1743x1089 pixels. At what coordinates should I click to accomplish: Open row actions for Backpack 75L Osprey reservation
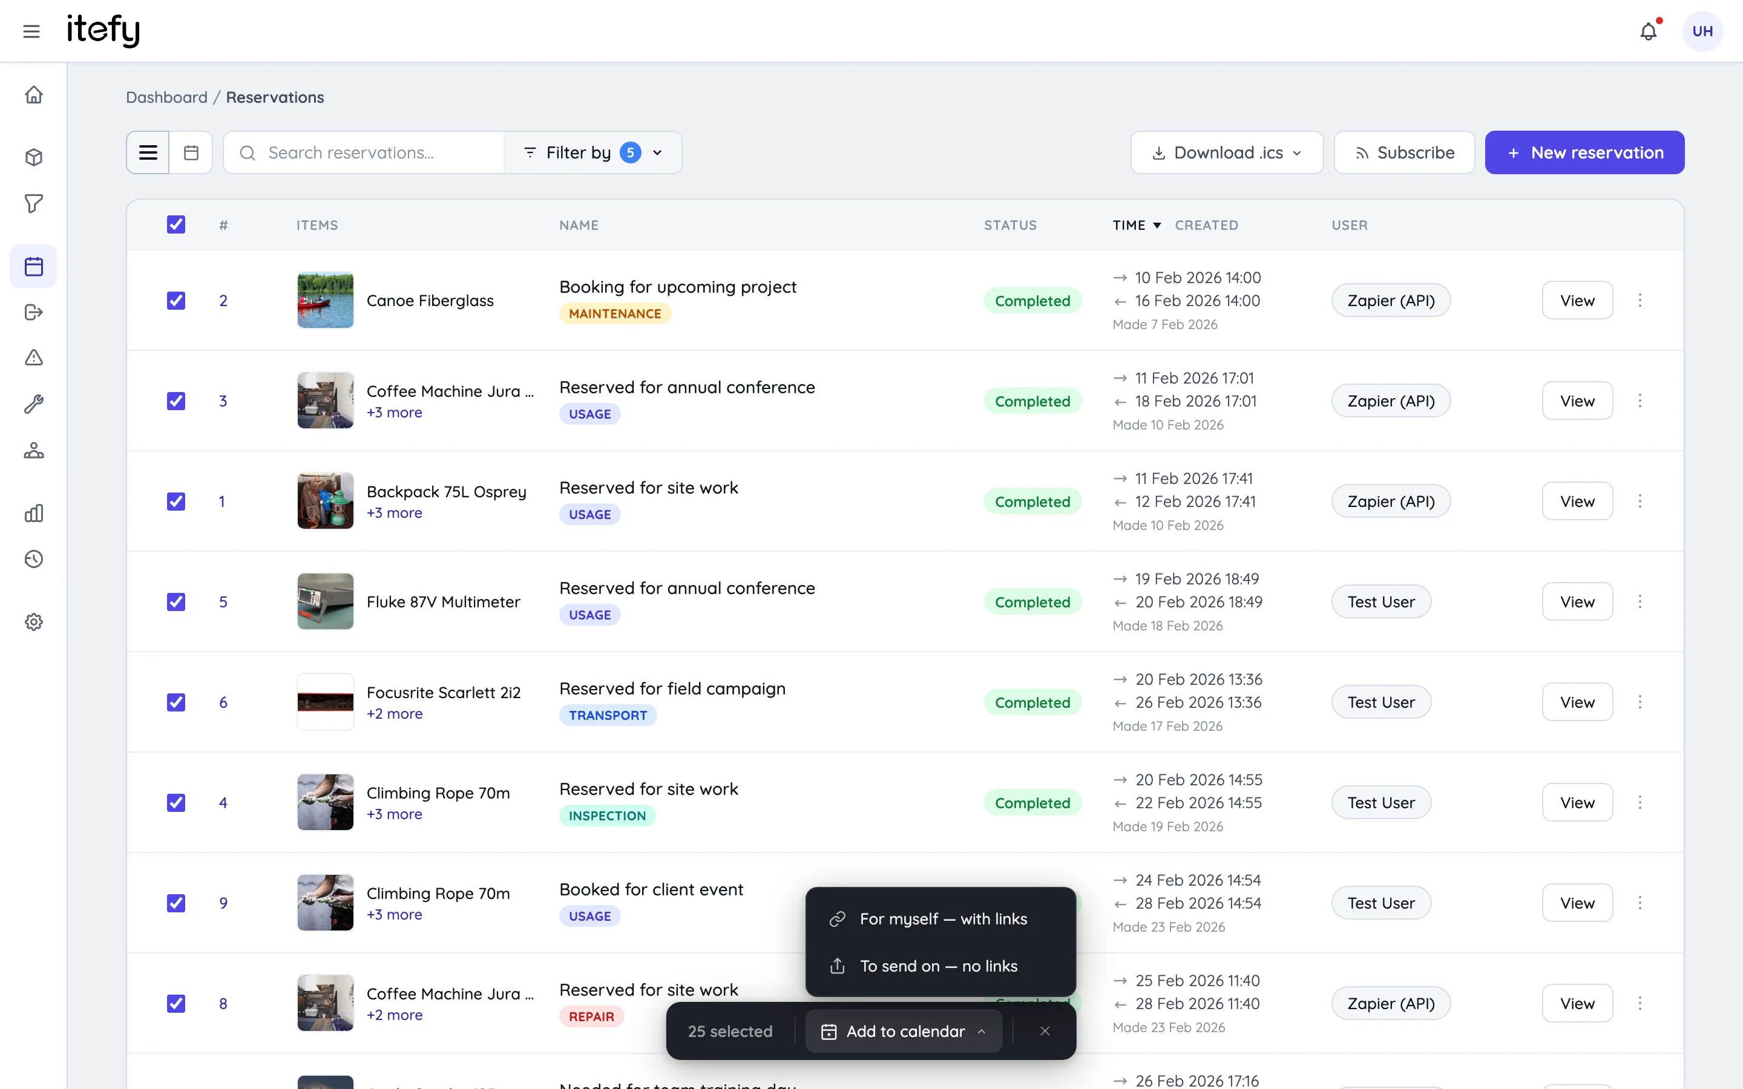(1640, 502)
